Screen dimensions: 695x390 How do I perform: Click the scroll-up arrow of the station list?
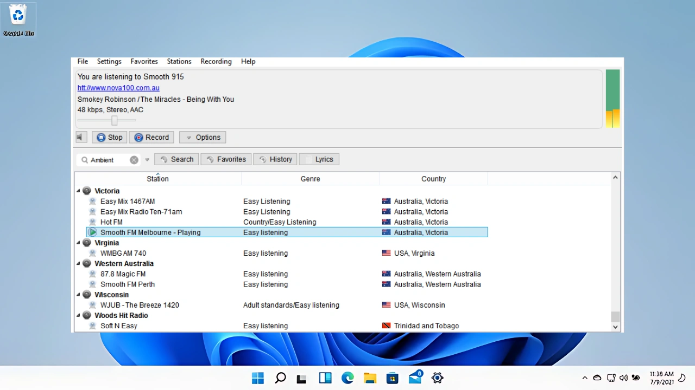click(x=615, y=177)
